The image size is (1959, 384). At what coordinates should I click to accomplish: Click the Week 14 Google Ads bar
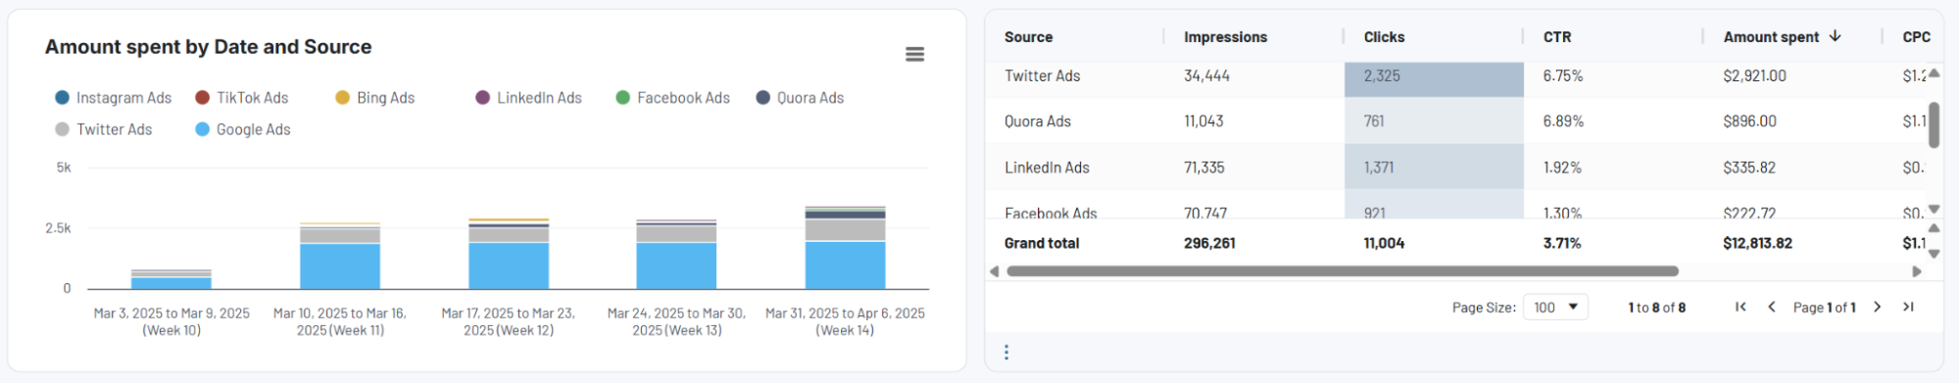click(x=845, y=264)
